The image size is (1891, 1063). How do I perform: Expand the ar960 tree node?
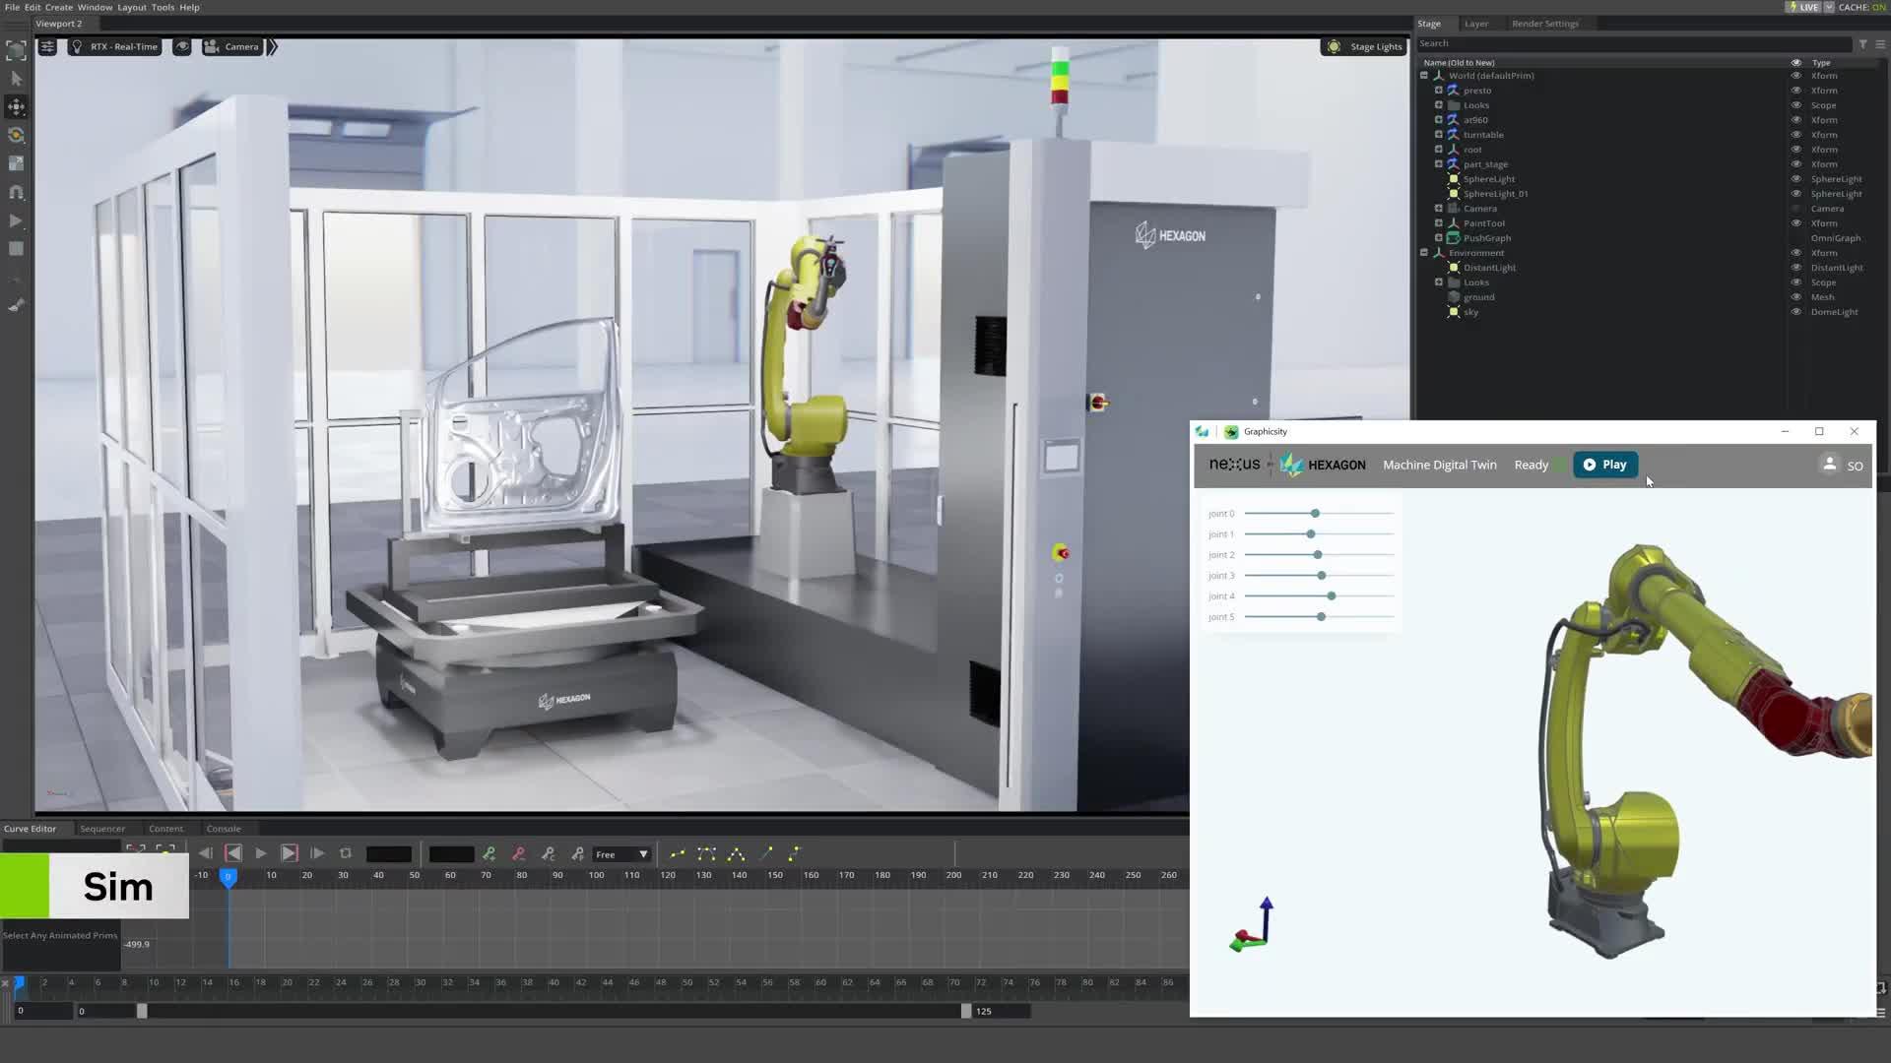point(1438,120)
